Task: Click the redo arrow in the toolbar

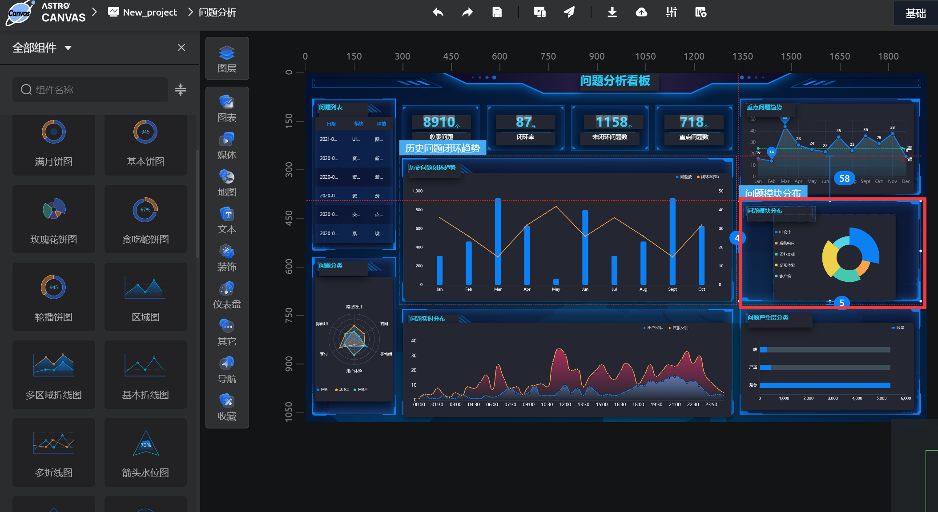Action: (x=467, y=12)
